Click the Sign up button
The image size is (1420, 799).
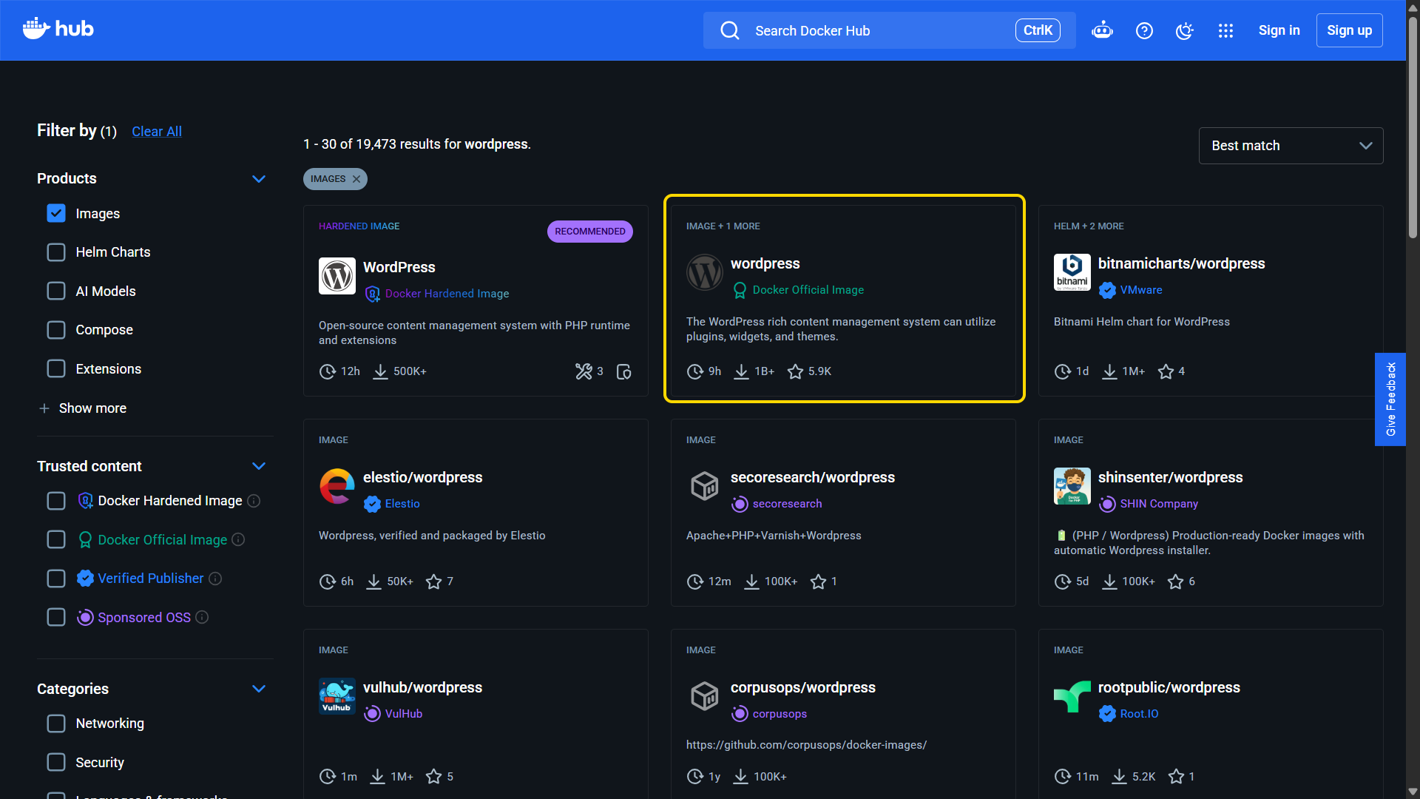pyautogui.click(x=1349, y=30)
